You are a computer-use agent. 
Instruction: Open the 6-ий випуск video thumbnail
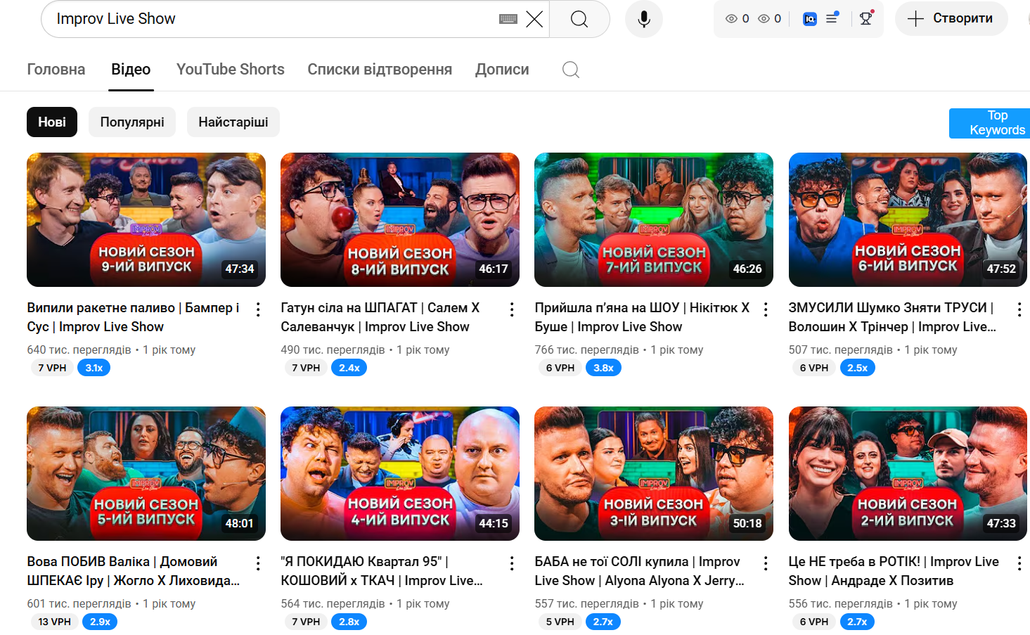(x=908, y=219)
